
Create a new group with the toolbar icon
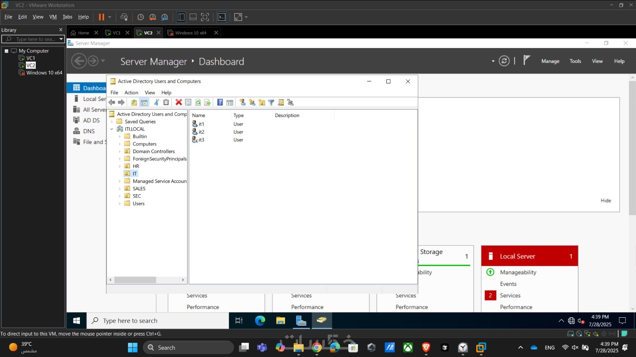tap(252, 102)
